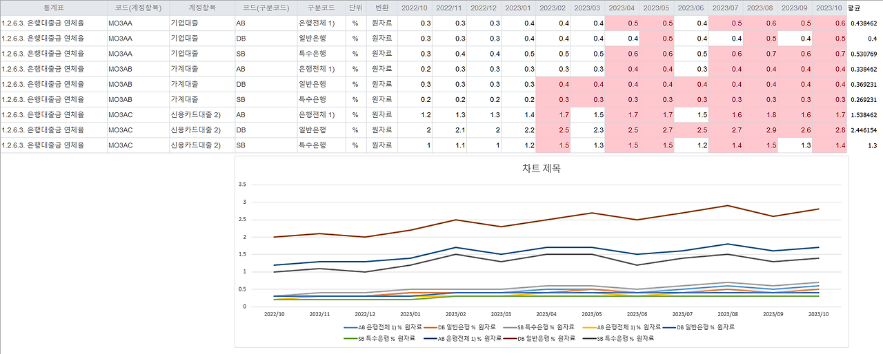
Task: Select the 1.8 value cell
Action: coord(760,114)
